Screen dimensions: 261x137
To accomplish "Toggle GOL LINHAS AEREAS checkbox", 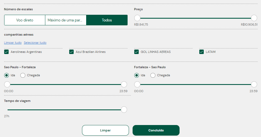I will [136, 52].
